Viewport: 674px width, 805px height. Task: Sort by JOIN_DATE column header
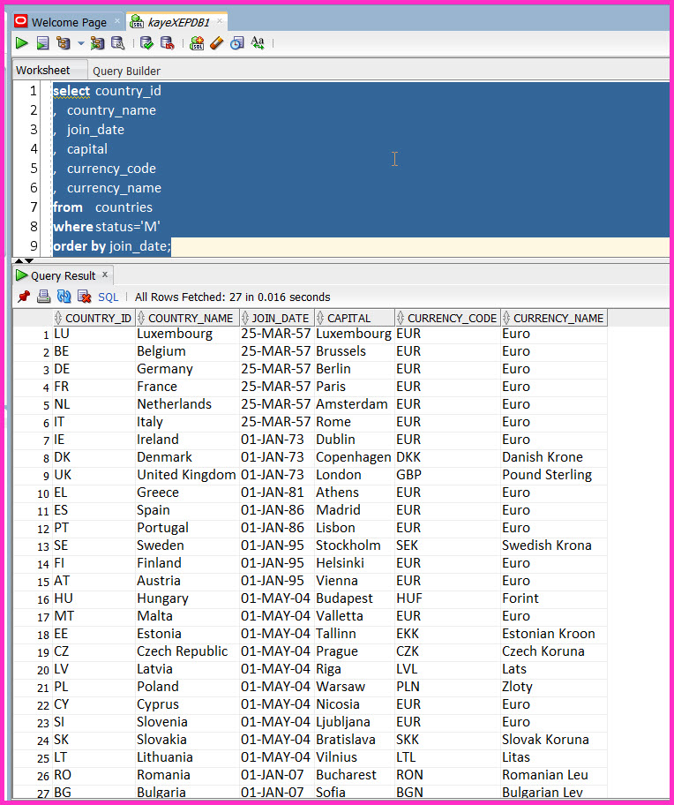pyautogui.click(x=277, y=319)
